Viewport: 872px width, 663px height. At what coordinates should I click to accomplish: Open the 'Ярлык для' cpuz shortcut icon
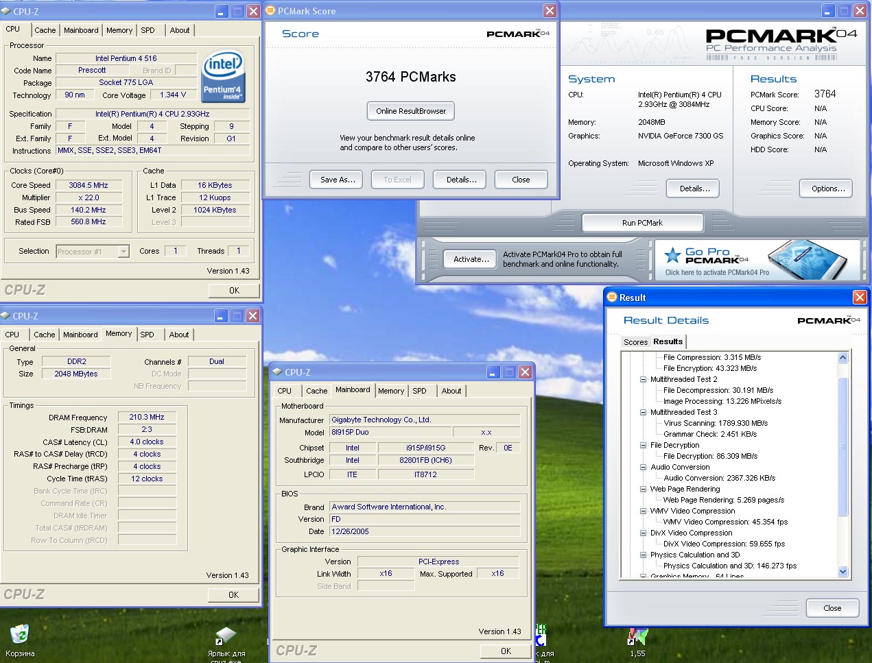(226, 636)
